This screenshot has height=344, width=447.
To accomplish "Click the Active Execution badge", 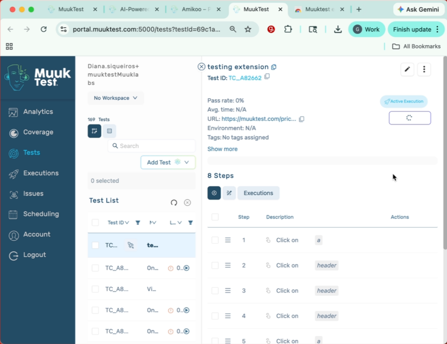I will coord(404,101).
